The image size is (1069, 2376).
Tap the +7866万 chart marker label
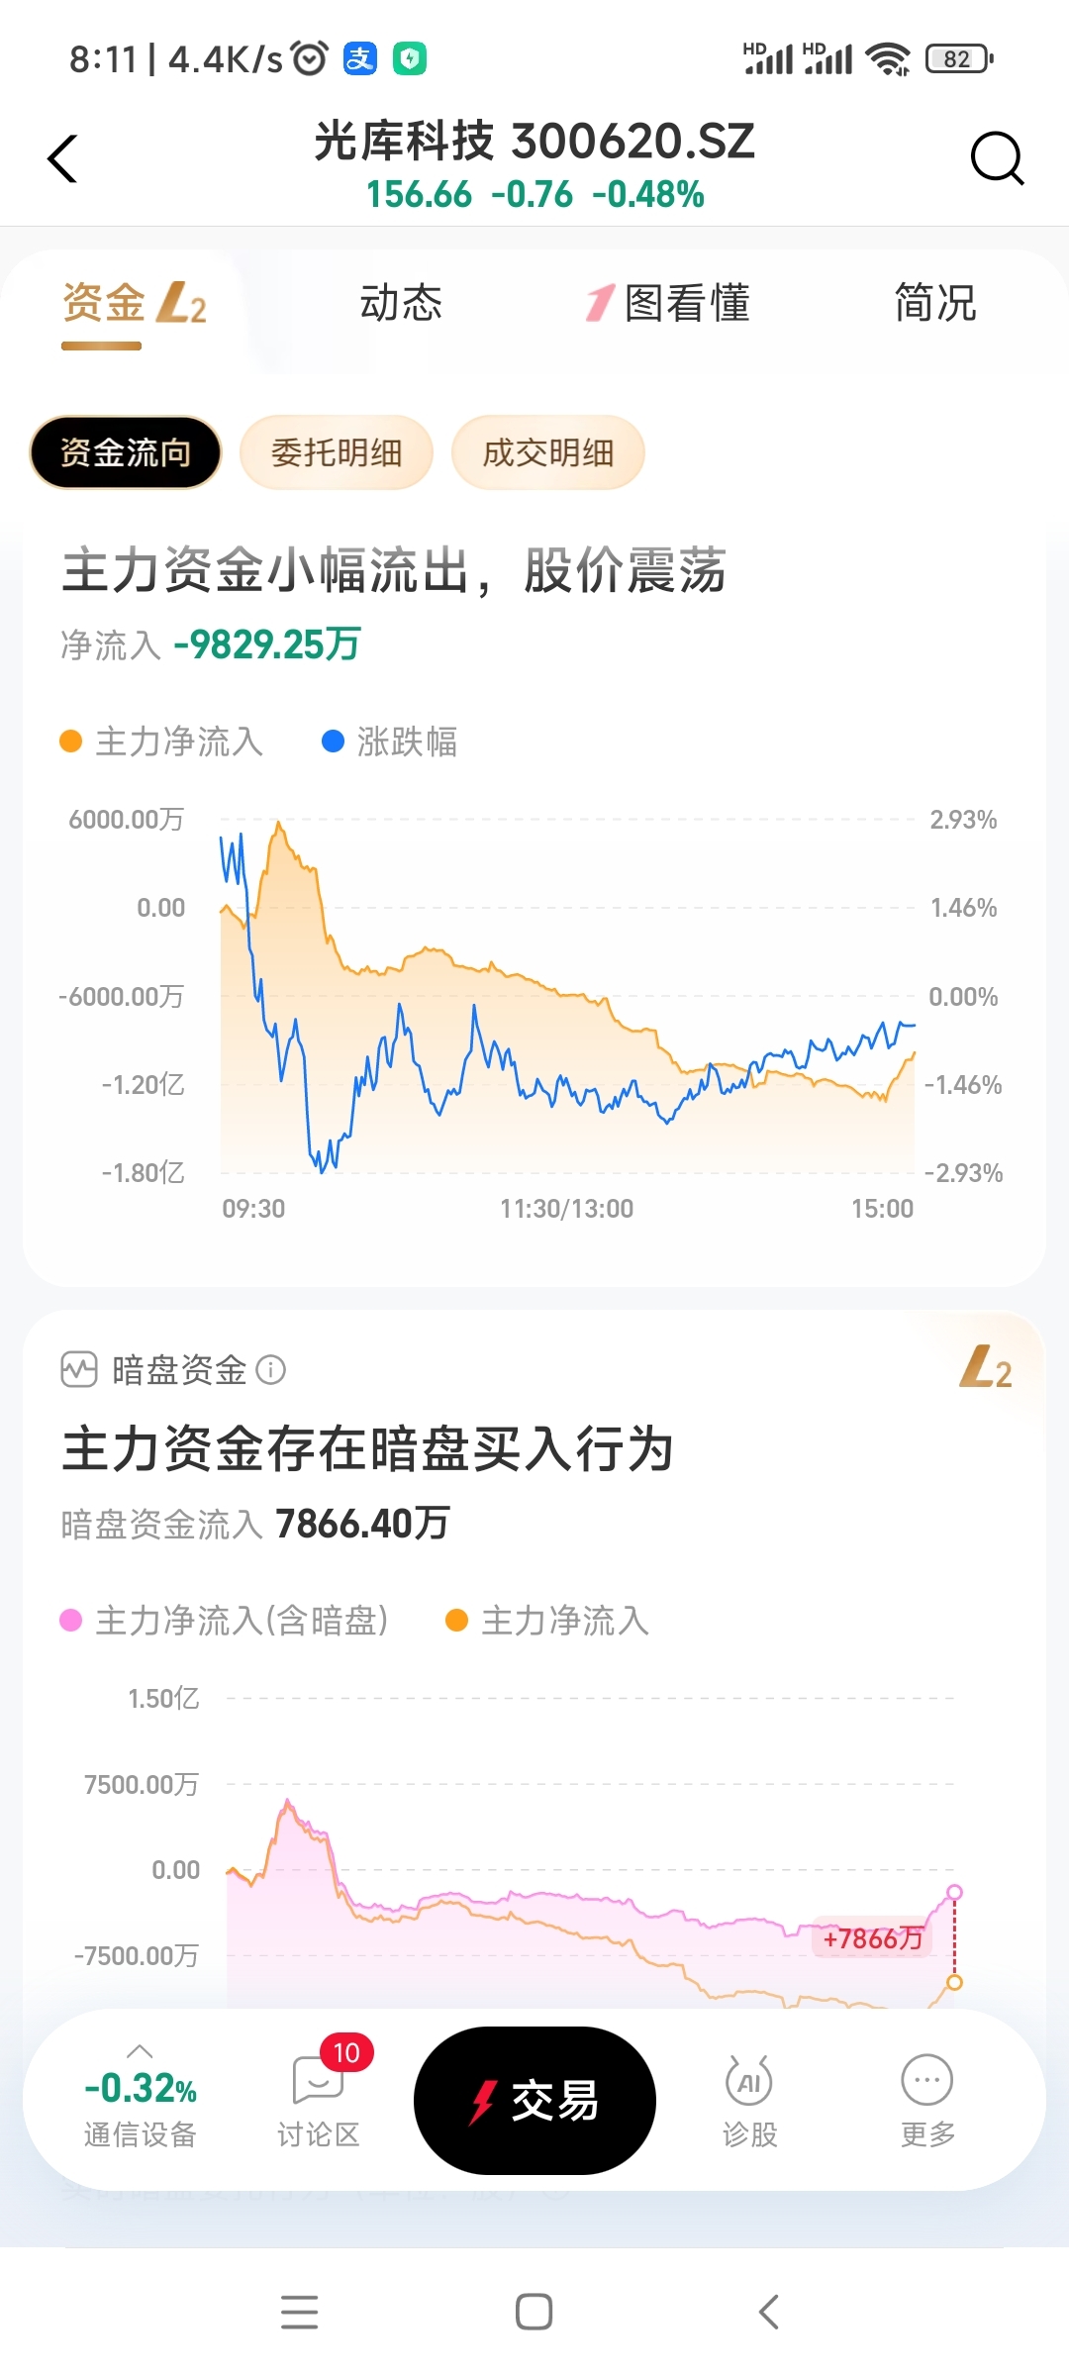point(872,1938)
